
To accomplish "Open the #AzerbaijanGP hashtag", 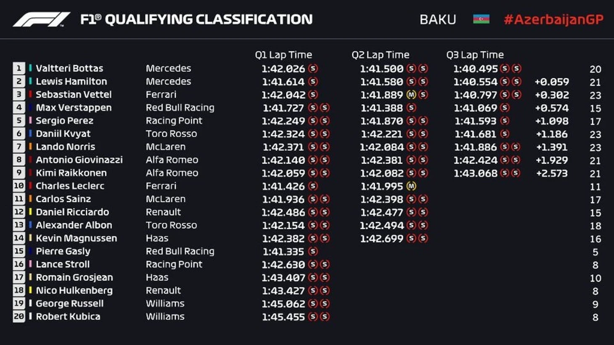I will [x=553, y=19].
